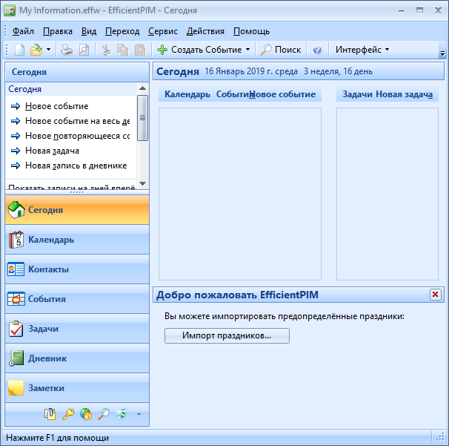
Task: Click the globe with lock icon
Action: 86,414
